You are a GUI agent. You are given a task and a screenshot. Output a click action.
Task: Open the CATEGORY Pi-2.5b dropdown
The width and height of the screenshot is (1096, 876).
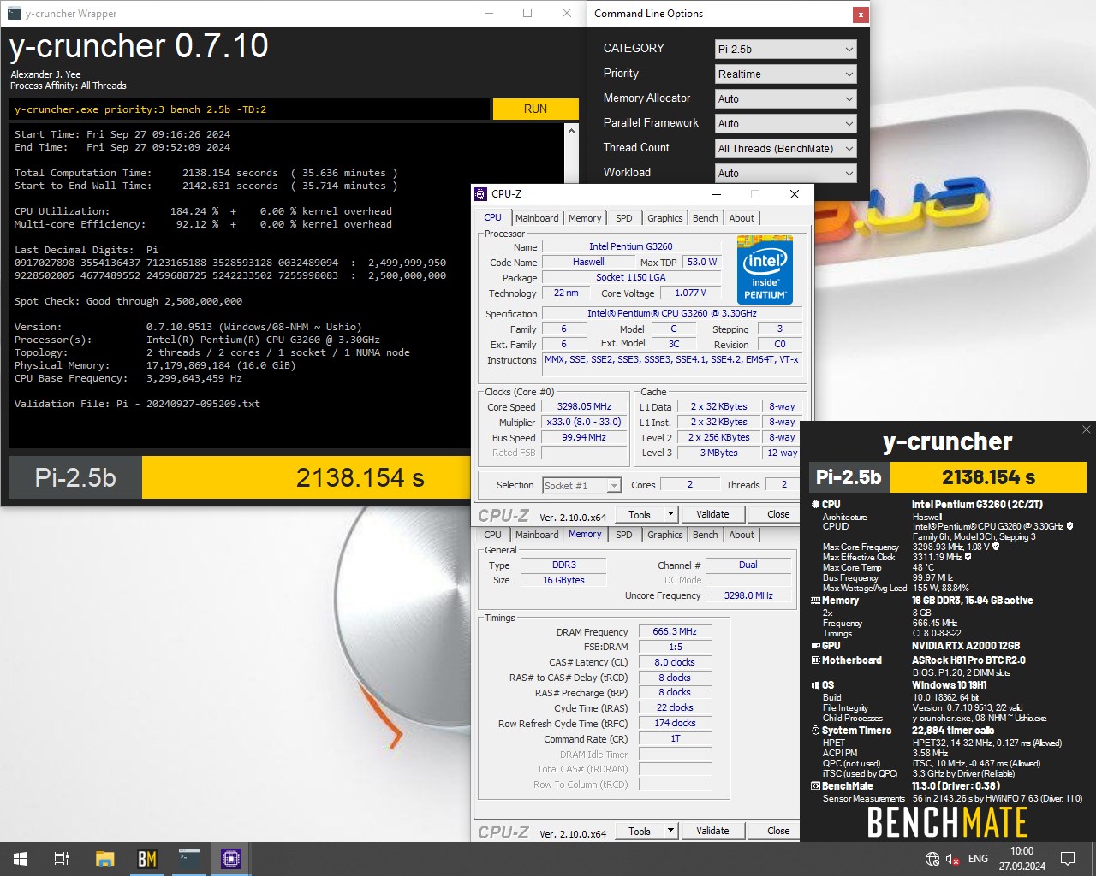coord(785,50)
